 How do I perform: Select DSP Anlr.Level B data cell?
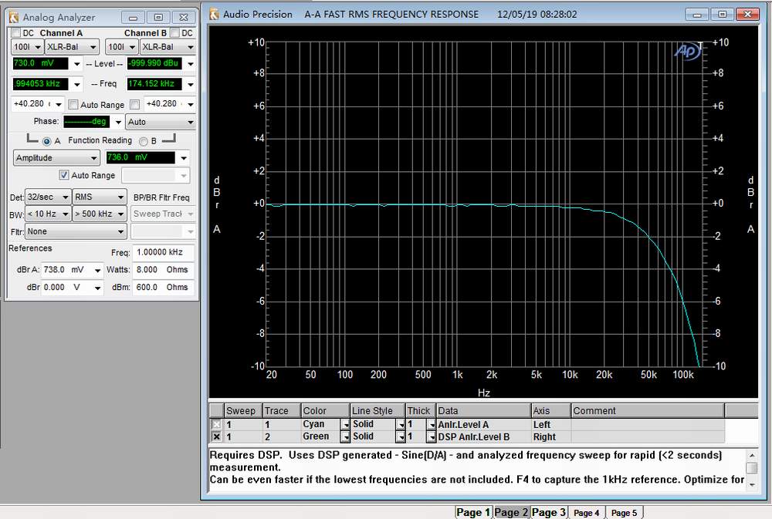[x=483, y=436]
